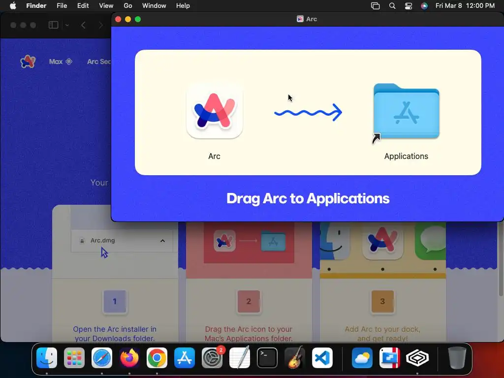Activate Siri from the menu bar
Screen dimensions: 504x378
pos(424,6)
